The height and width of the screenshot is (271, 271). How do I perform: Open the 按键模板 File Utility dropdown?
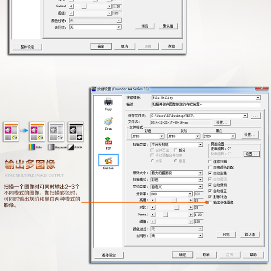tap(258, 98)
